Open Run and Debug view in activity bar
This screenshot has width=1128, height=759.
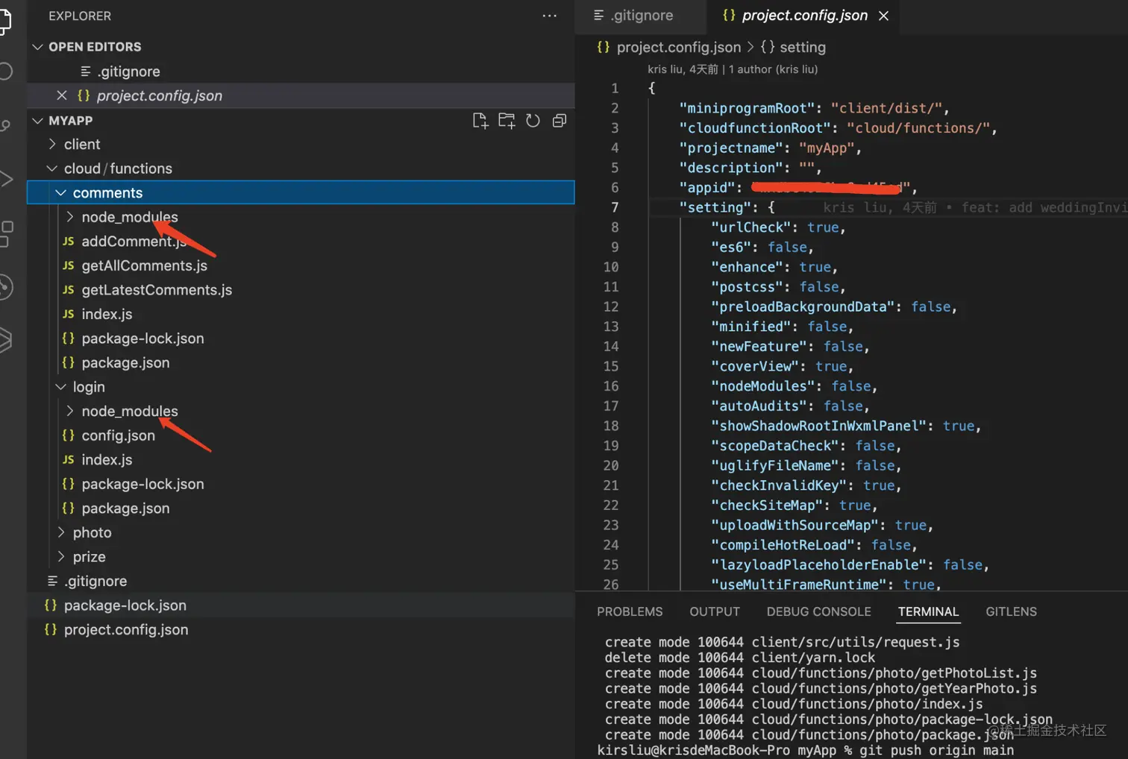click(x=6, y=179)
